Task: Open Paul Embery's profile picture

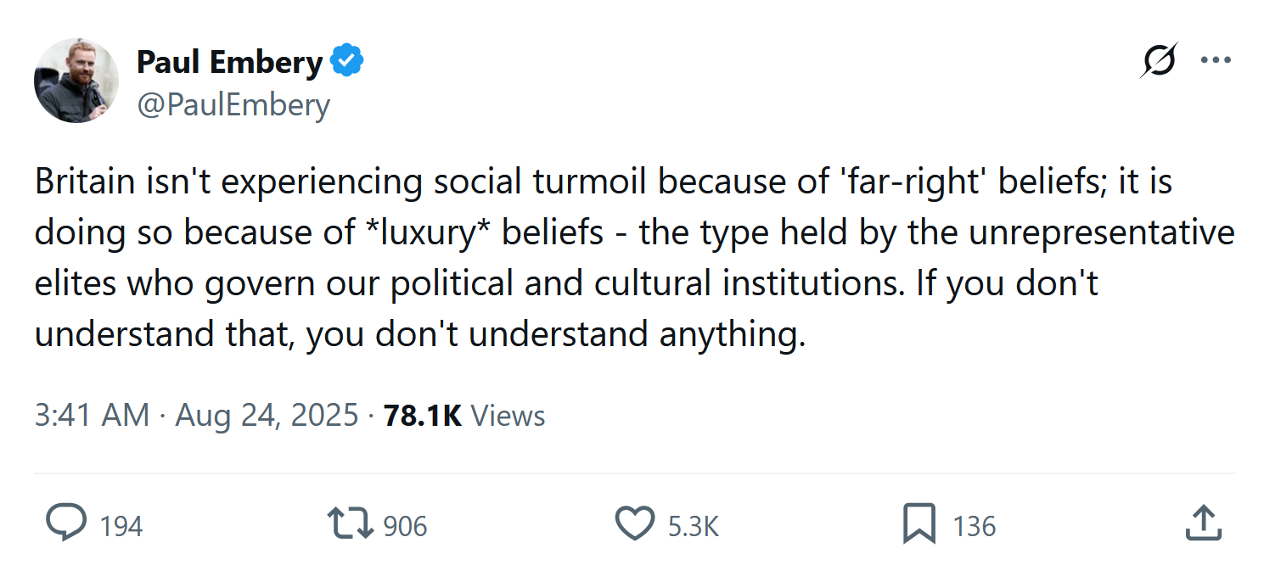Action: (76, 81)
